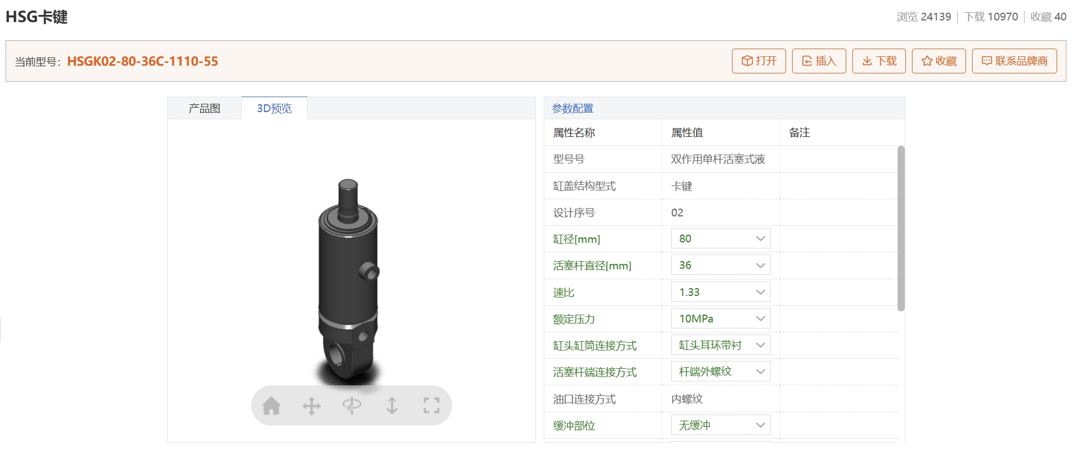This screenshot has height=451, width=1072.
Task: Open the 额定压力 dropdown showing 10MPa
Action: [720, 319]
